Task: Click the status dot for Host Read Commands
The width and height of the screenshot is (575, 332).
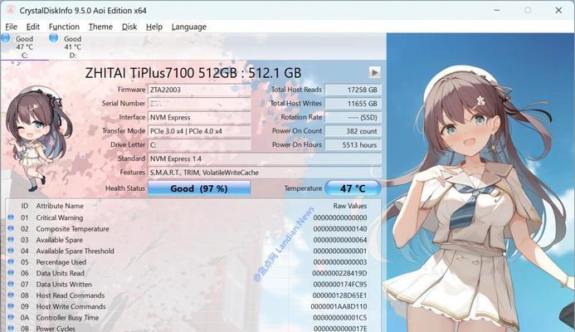Action: click(11, 295)
